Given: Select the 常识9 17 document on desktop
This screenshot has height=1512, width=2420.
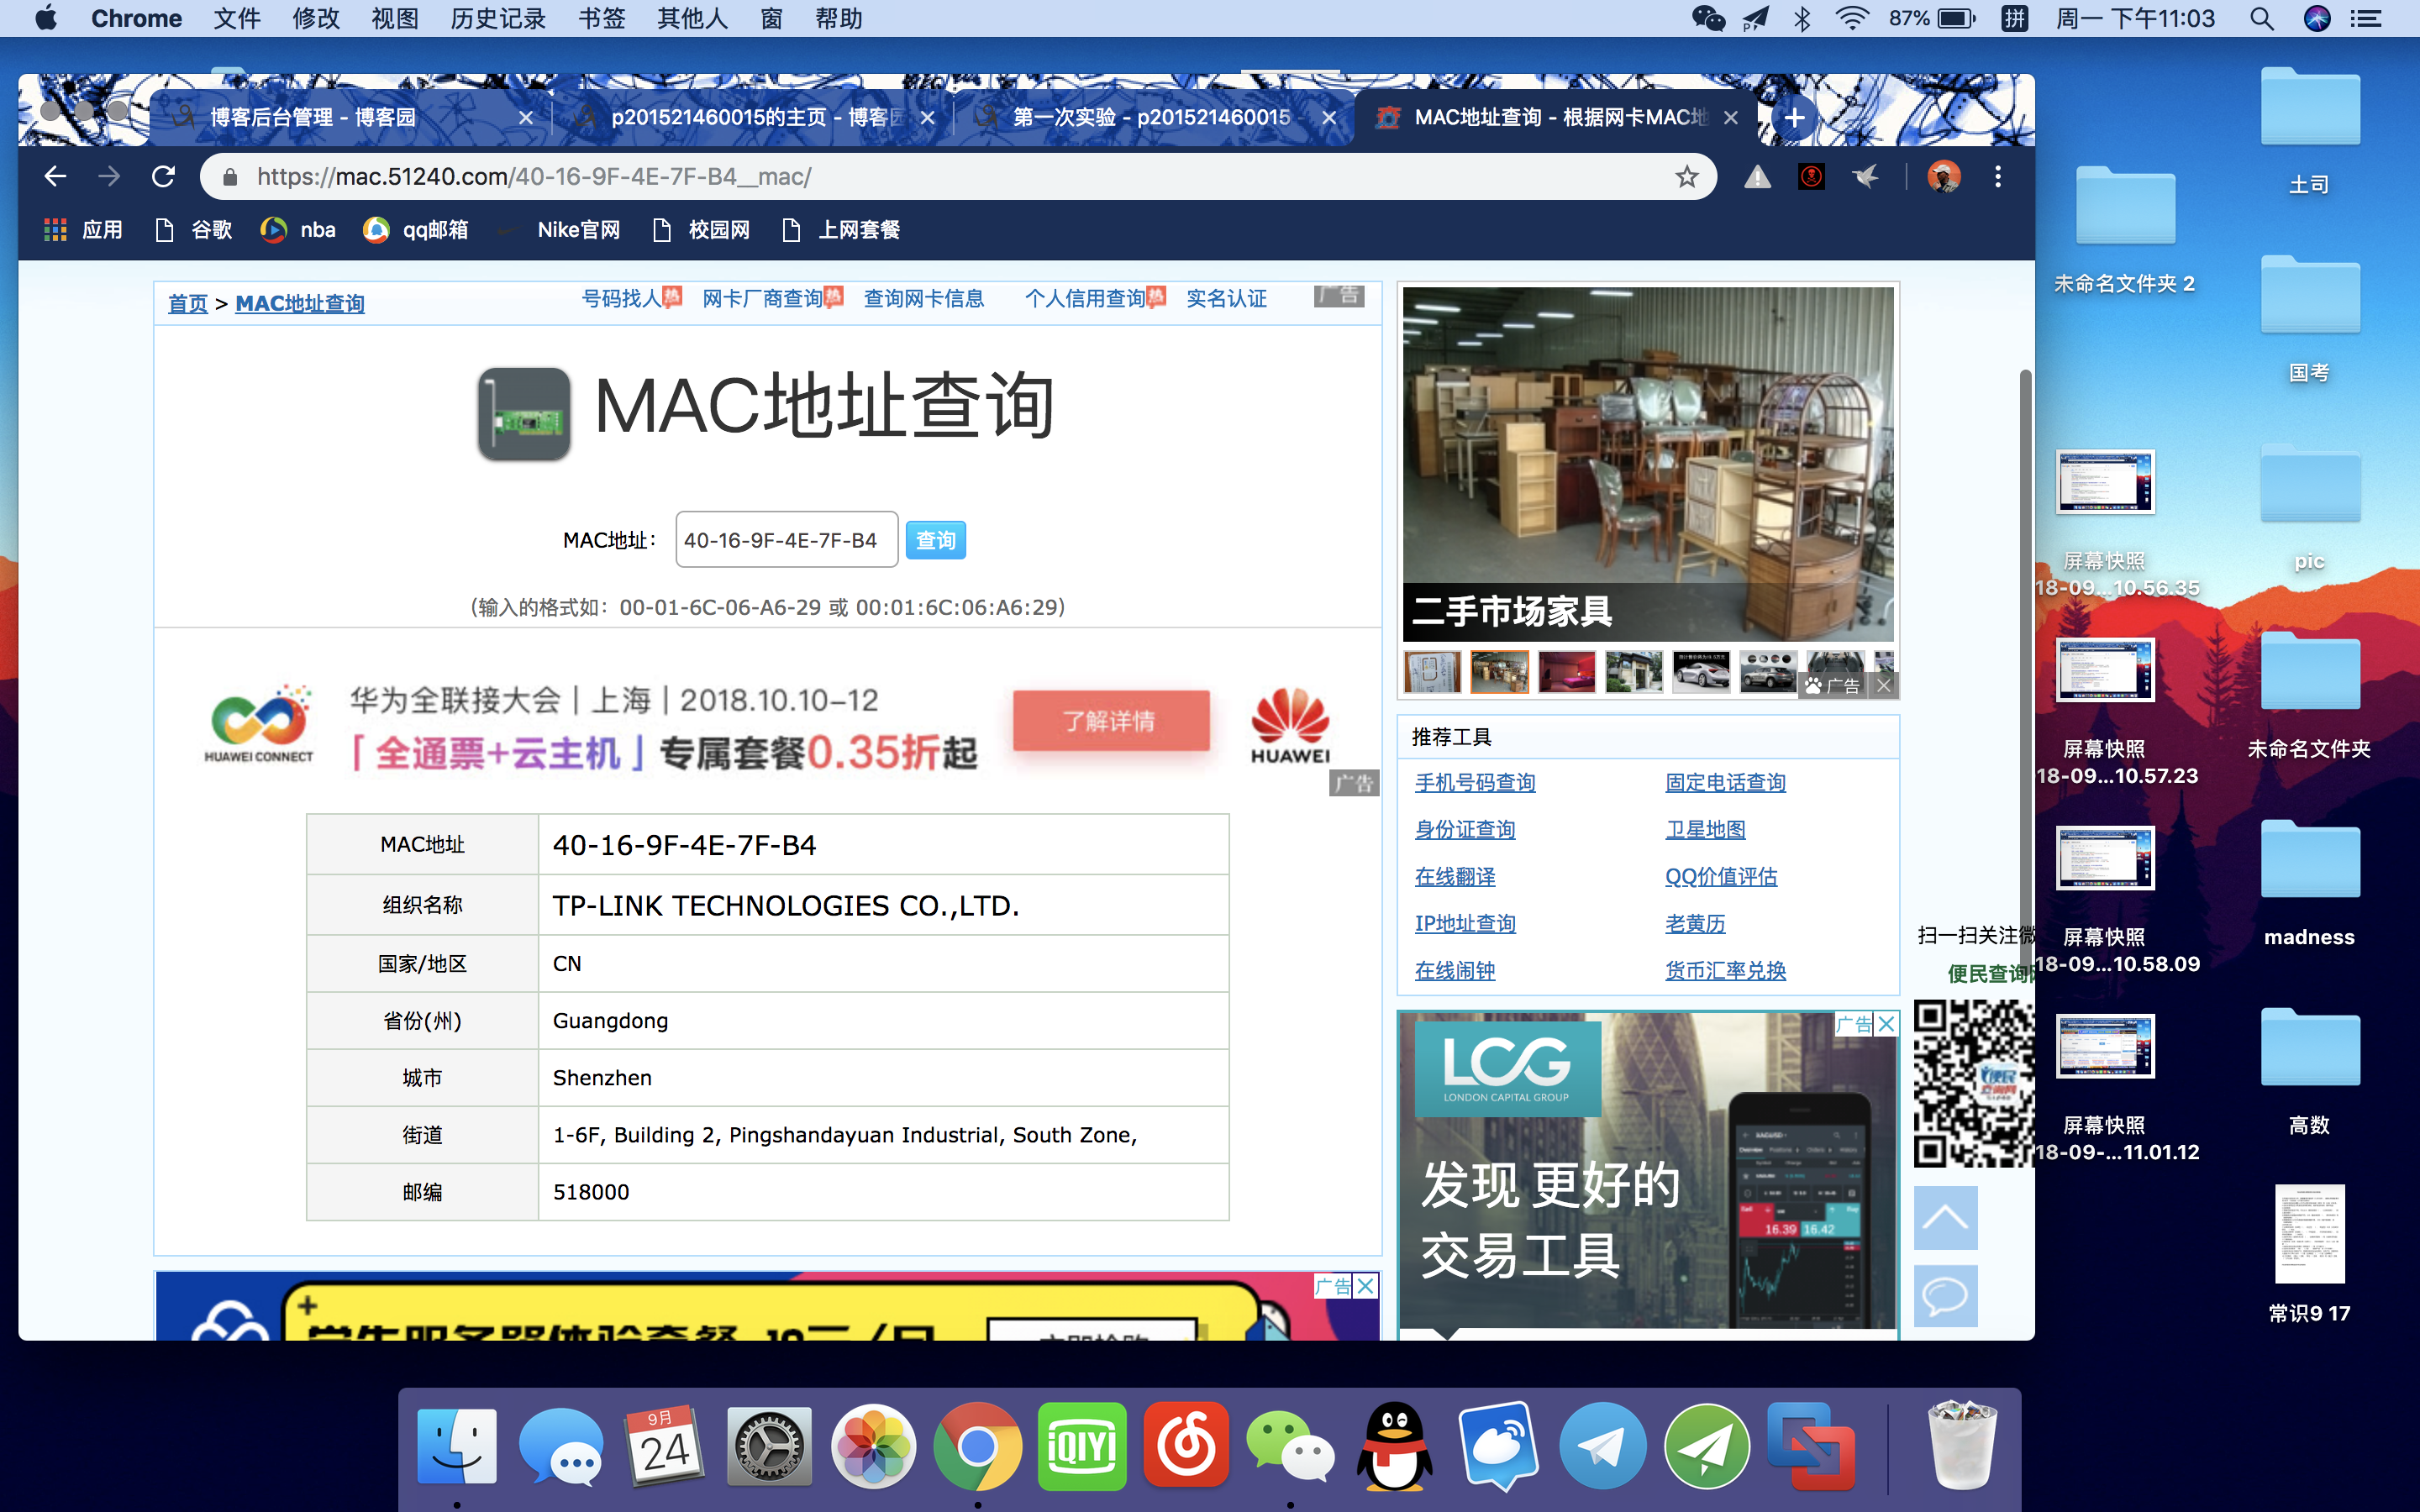Looking at the screenshot, I should pos(2309,1255).
